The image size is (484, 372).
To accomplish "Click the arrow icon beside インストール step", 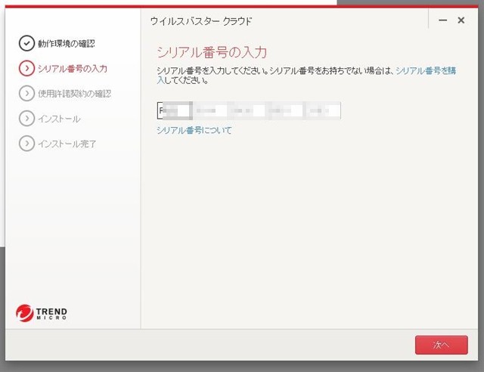I will [26, 119].
